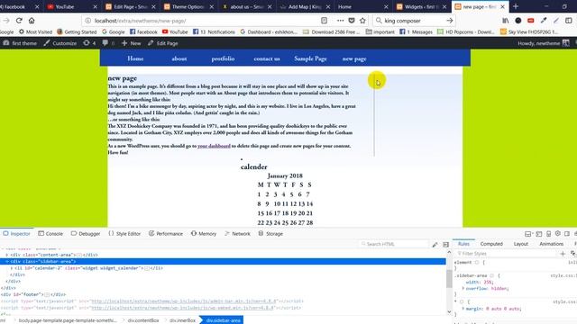
Task: Select div.innerBox in breadcrumb trail
Action: (182, 320)
